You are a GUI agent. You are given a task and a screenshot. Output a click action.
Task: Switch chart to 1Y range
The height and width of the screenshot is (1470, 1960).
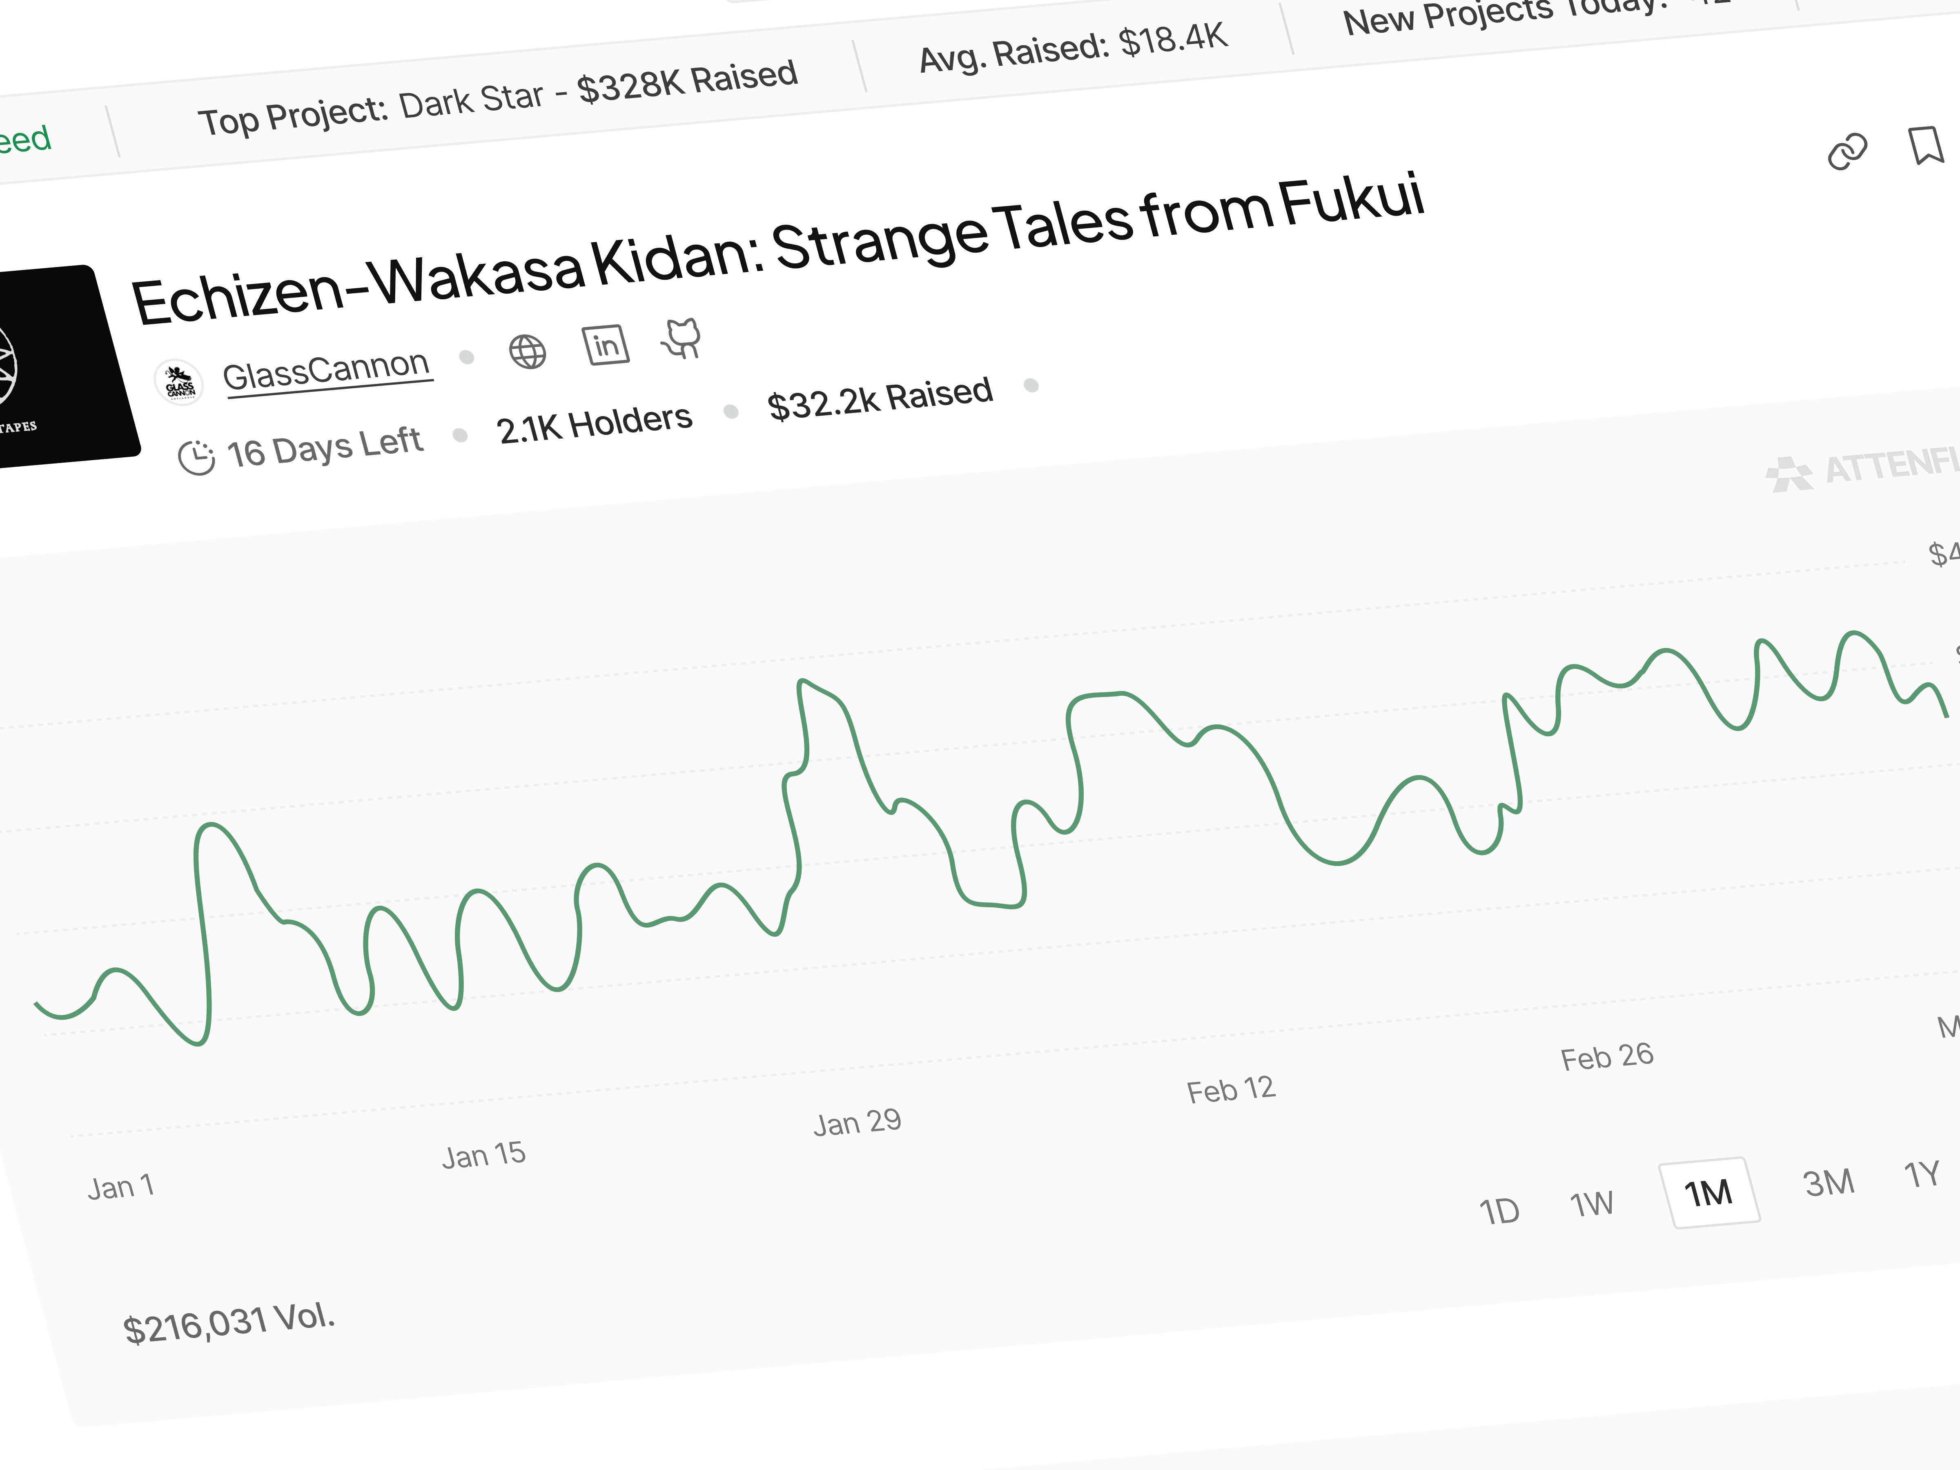[x=1921, y=1174]
